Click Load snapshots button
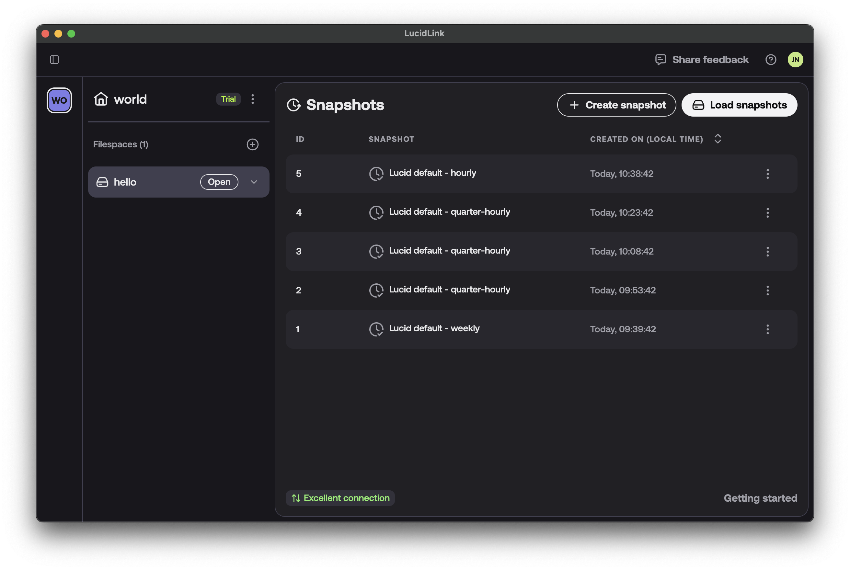This screenshot has width=850, height=570. click(x=739, y=105)
